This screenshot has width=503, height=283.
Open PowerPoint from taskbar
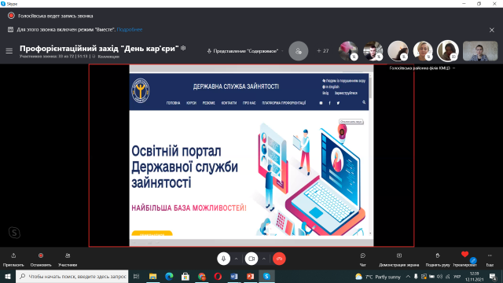[x=250, y=276]
